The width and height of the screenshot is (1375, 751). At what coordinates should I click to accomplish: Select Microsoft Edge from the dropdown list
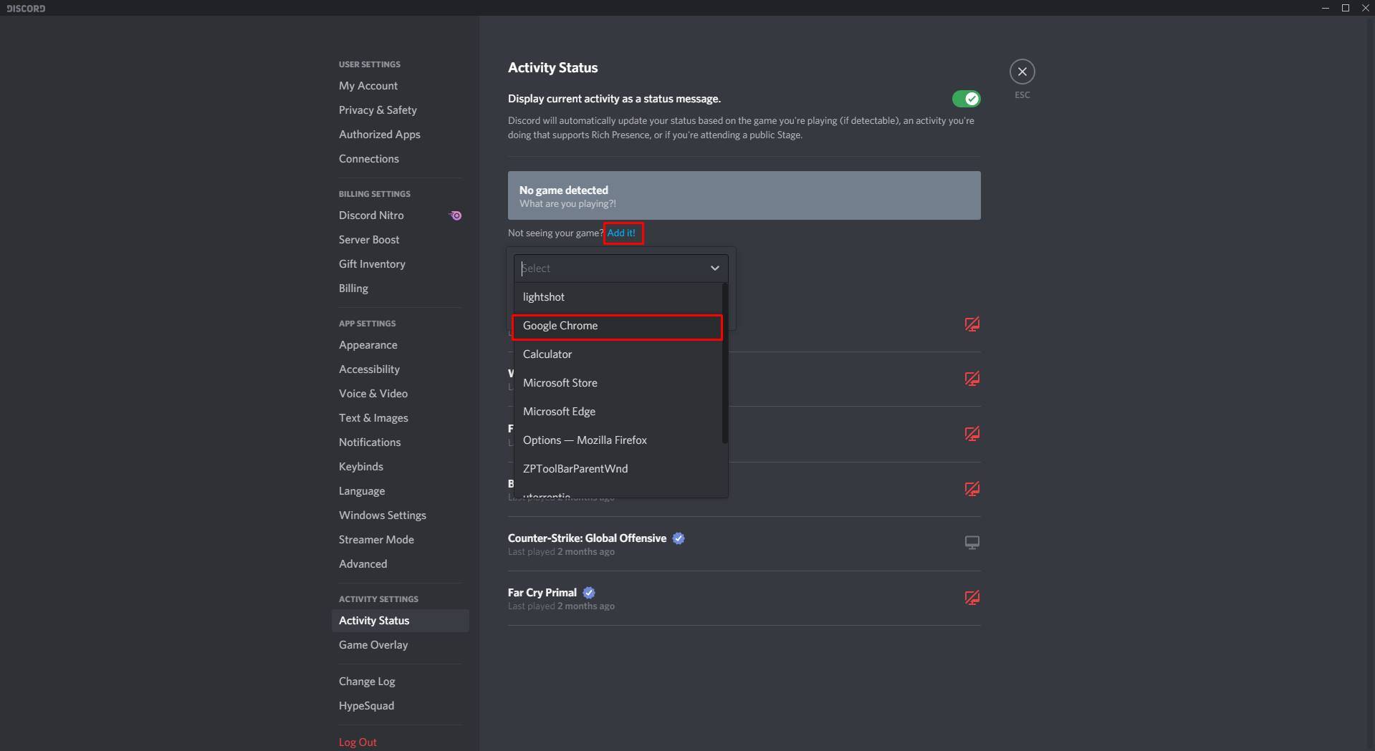coord(559,412)
